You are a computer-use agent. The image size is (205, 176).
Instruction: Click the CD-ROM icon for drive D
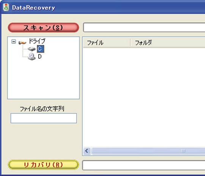click(x=32, y=57)
